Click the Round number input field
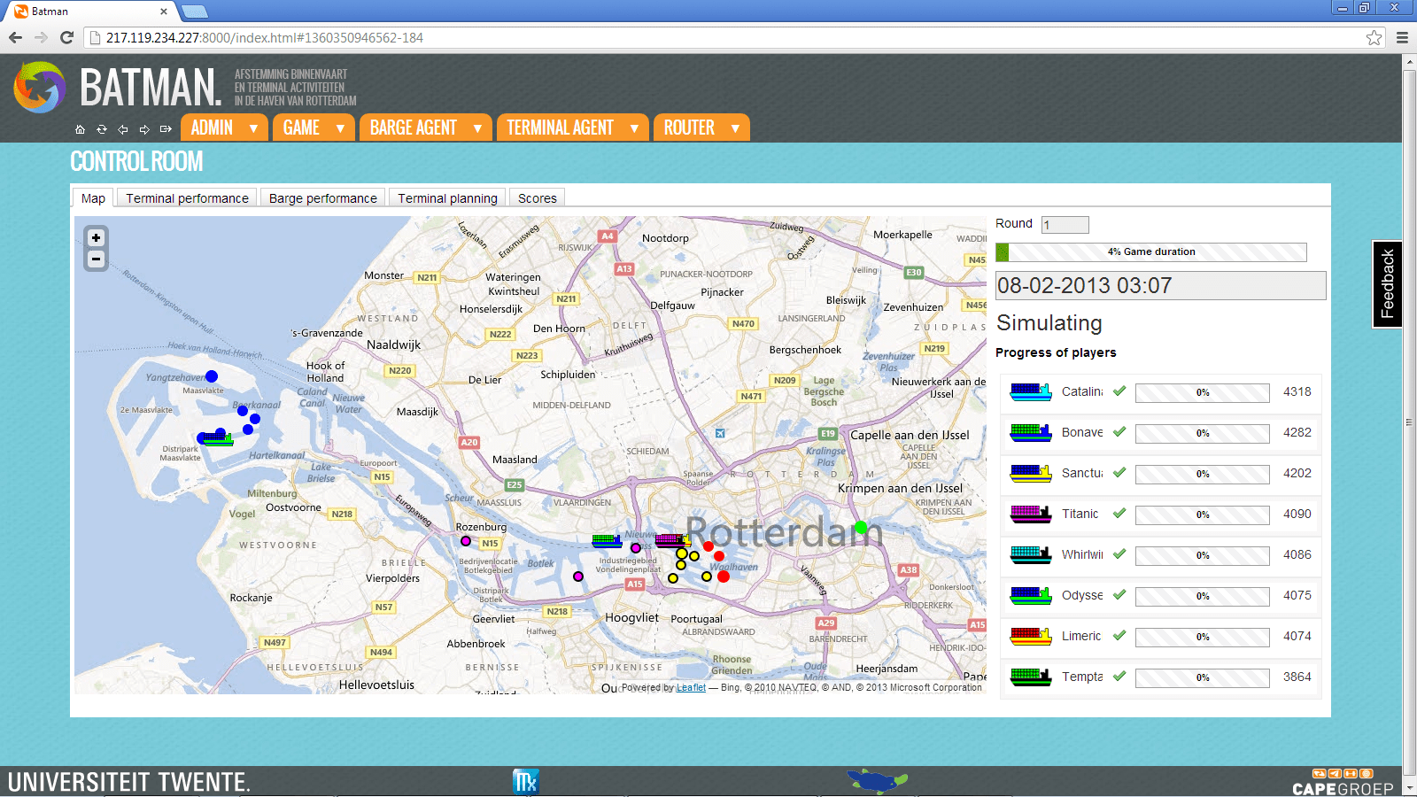The width and height of the screenshot is (1417, 797). click(1065, 224)
